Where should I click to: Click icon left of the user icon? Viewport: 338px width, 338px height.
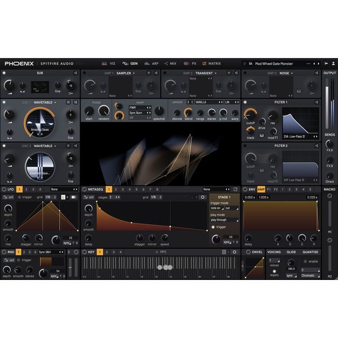point(326,64)
